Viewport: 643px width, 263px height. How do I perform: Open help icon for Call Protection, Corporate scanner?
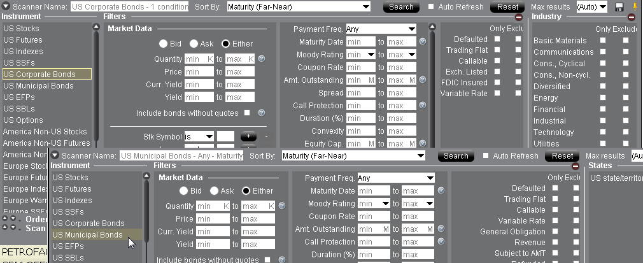[x=422, y=105]
